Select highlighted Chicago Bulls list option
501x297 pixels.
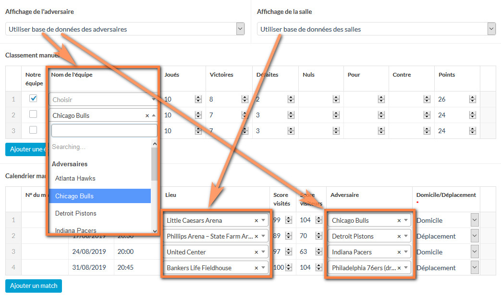click(100, 196)
